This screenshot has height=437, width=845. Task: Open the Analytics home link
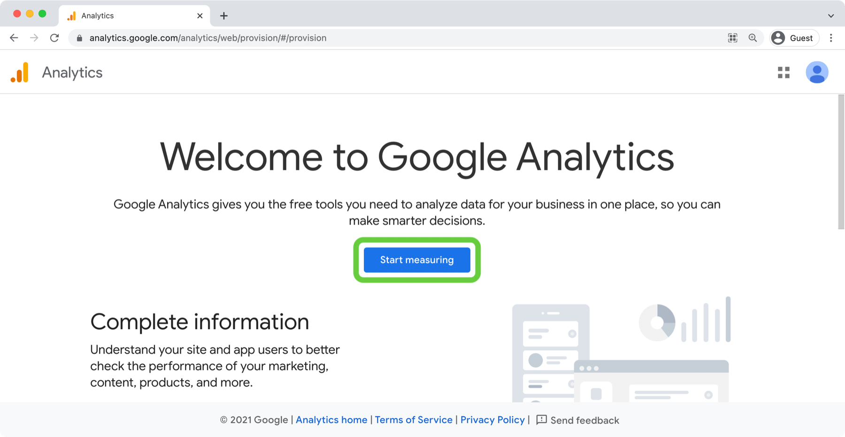[x=331, y=420]
